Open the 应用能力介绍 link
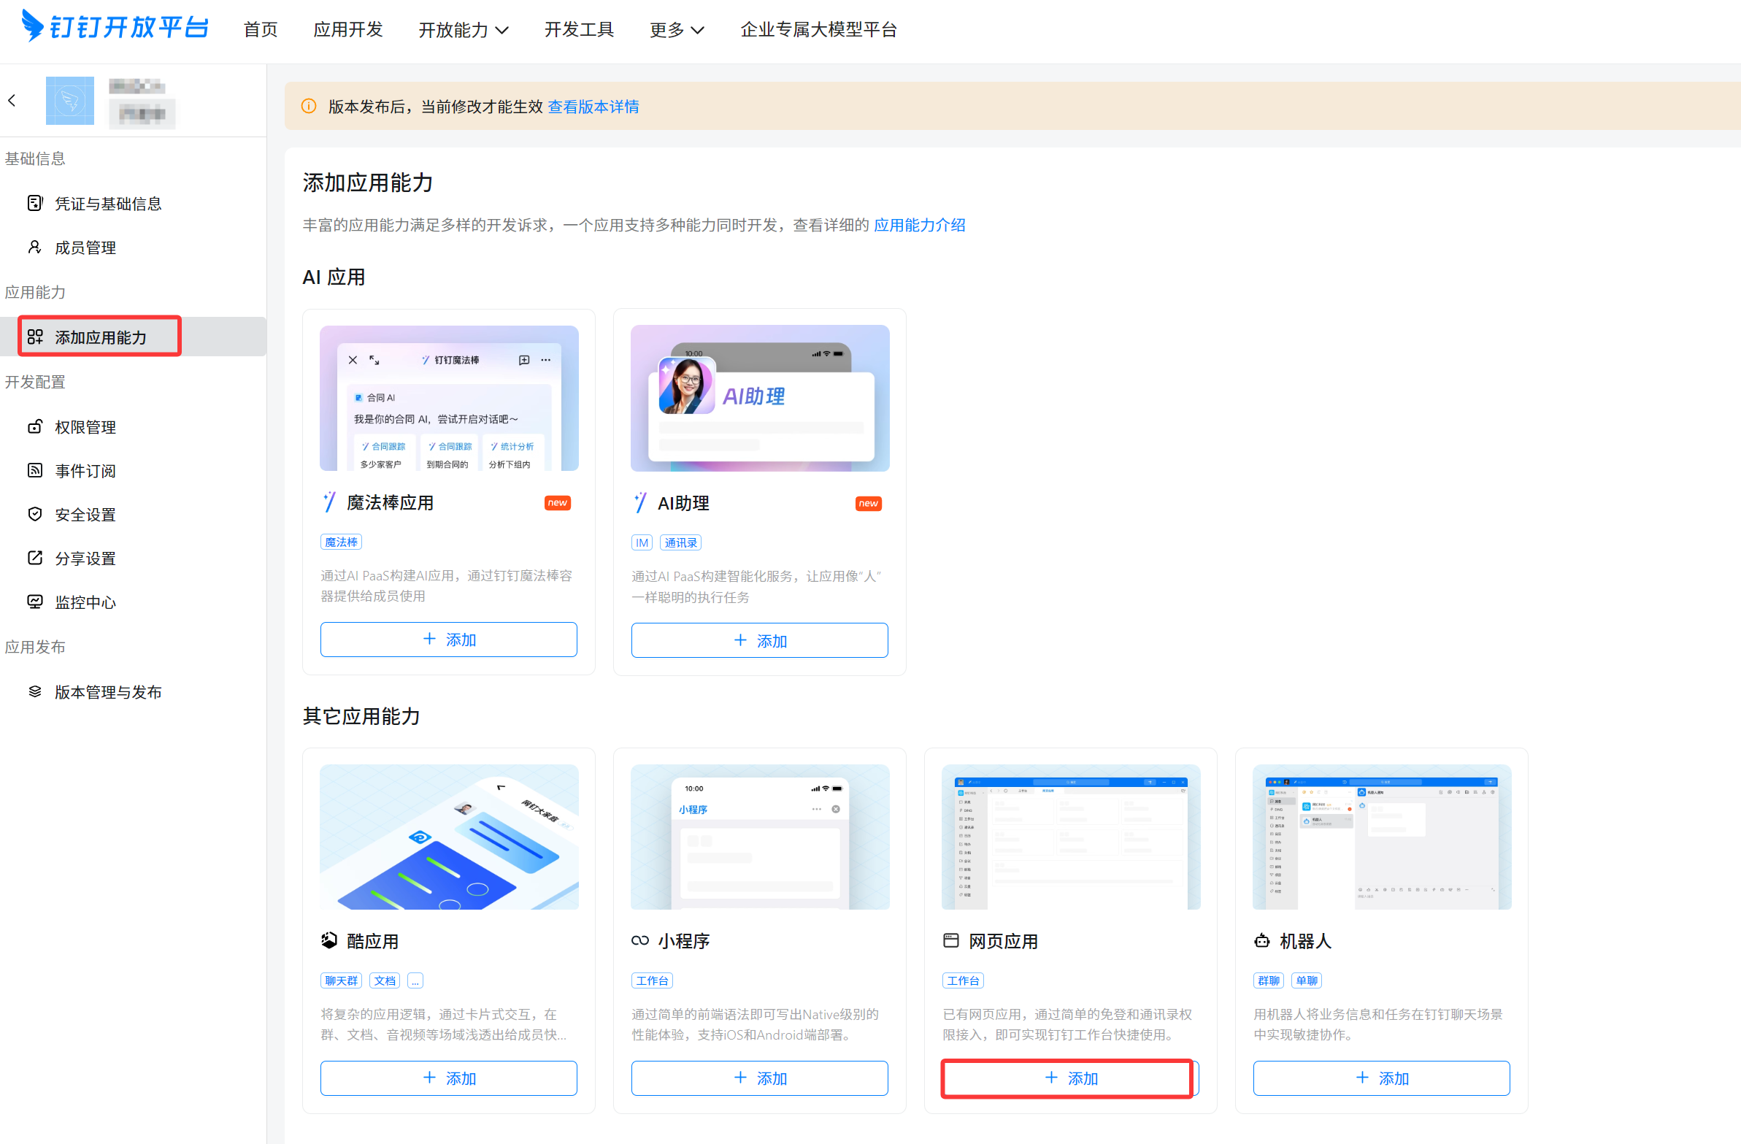 click(x=920, y=225)
